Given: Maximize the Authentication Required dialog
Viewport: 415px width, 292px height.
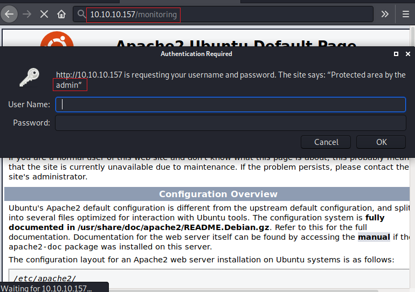Looking at the screenshot, I should [x=396, y=54].
